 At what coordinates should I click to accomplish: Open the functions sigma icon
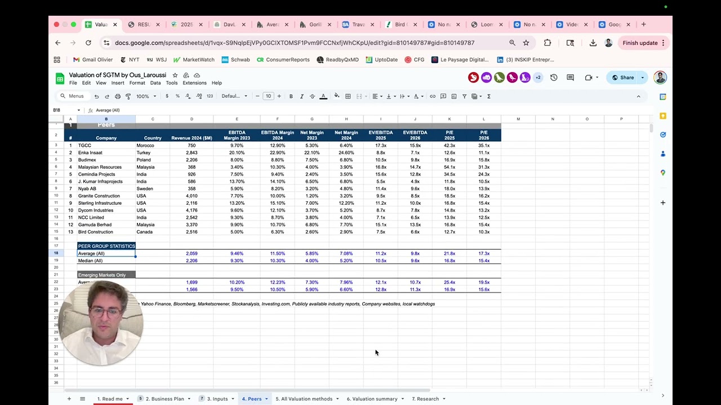coord(488,96)
